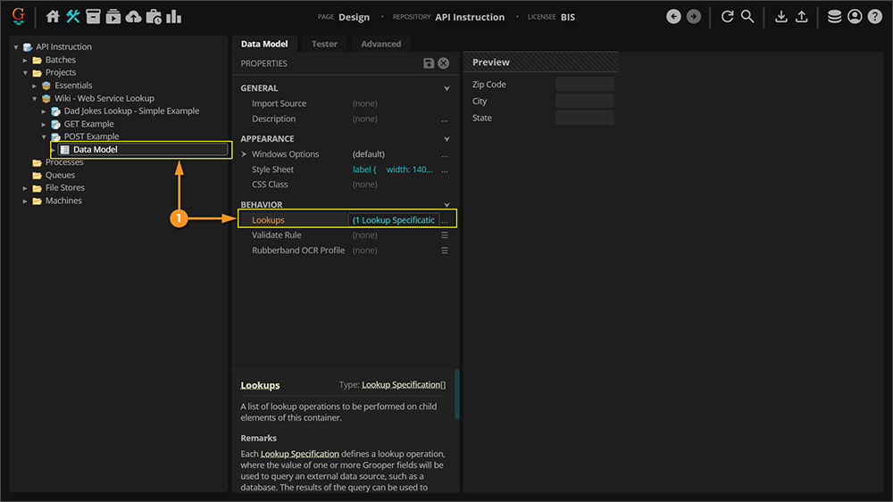Follow the Lookup Specification type link
Viewport: 893px width, 502px height.
pyautogui.click(x=400, y=385)
